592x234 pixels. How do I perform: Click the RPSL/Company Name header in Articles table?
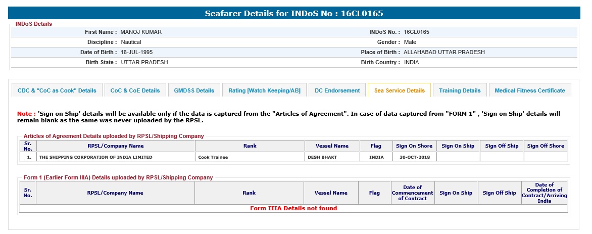115,146
